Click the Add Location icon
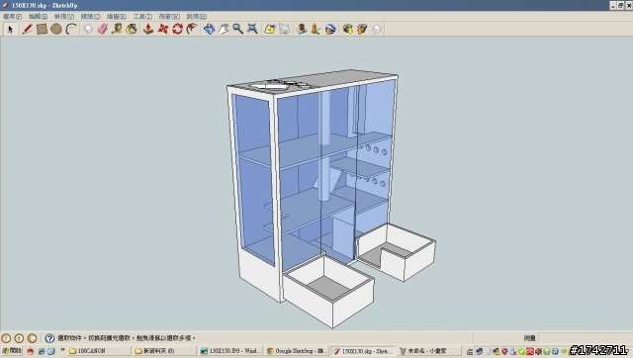Screen dimensions: 633x358 click(270, 29)
